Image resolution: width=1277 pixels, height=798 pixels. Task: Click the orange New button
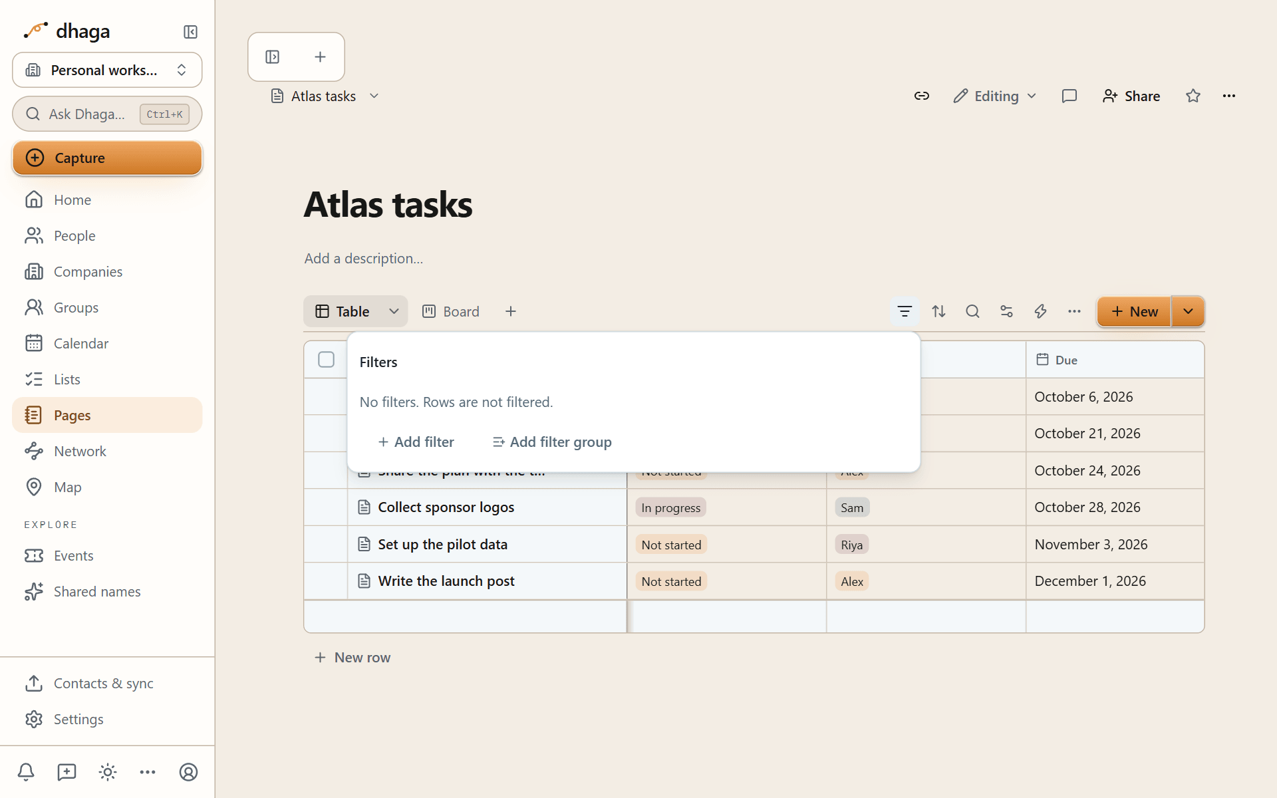tap(1134, 311)
